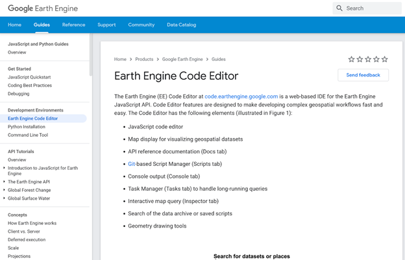Go to the Home tab
Viewport: 405px width, 260px height.
point(14,25)
